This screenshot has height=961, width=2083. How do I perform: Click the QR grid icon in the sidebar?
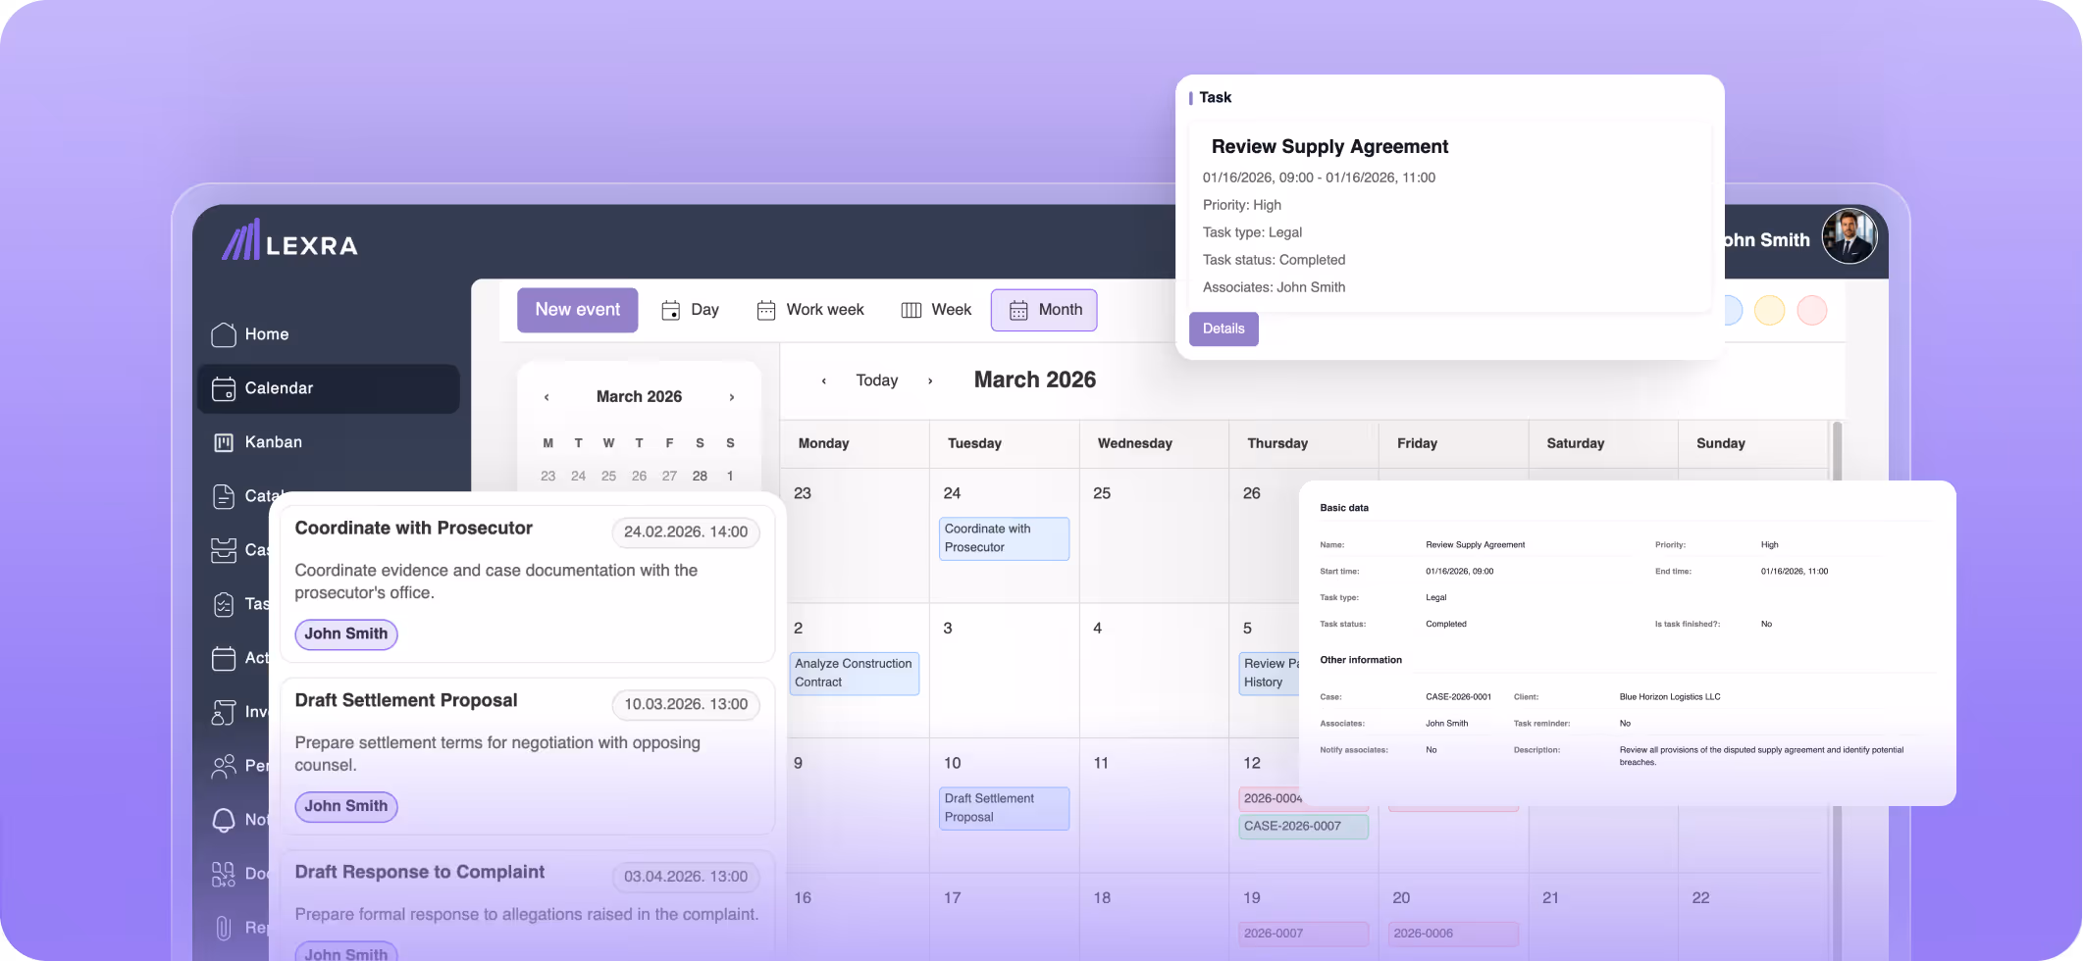(224, 874)
